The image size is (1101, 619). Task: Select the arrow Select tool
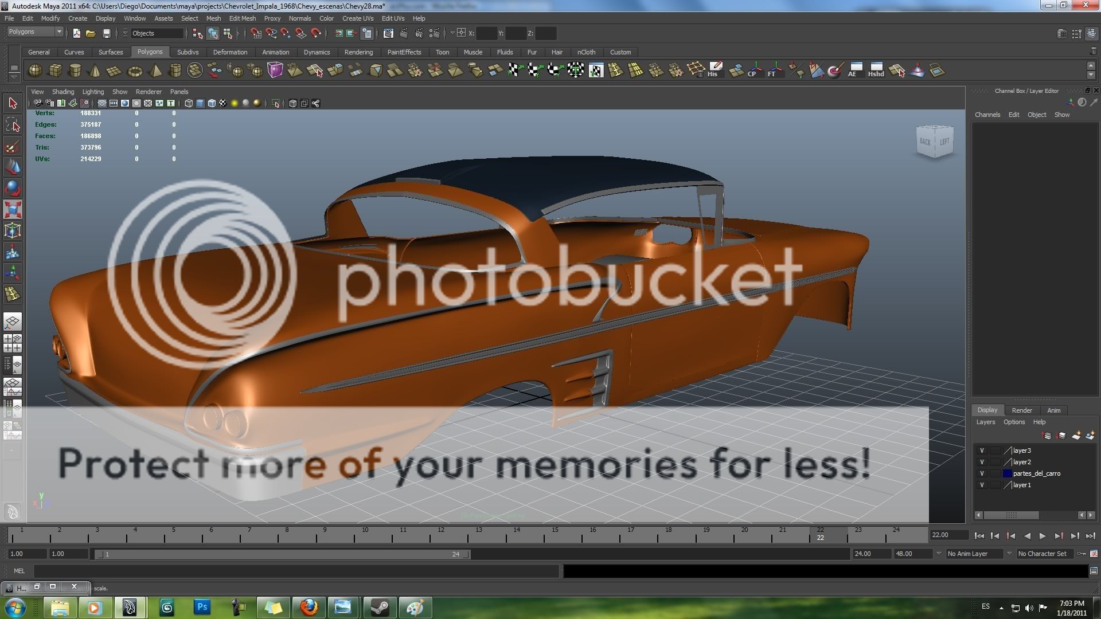(x=13, y=104)
